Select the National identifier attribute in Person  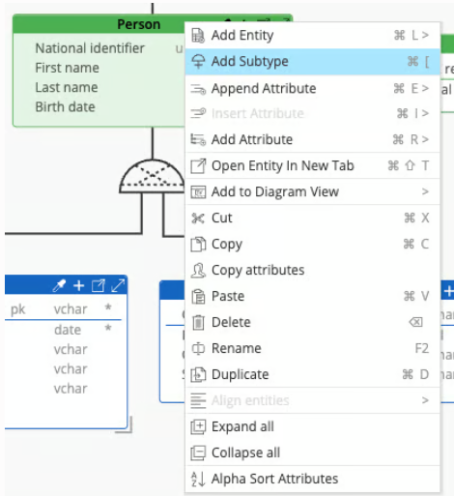90,48
